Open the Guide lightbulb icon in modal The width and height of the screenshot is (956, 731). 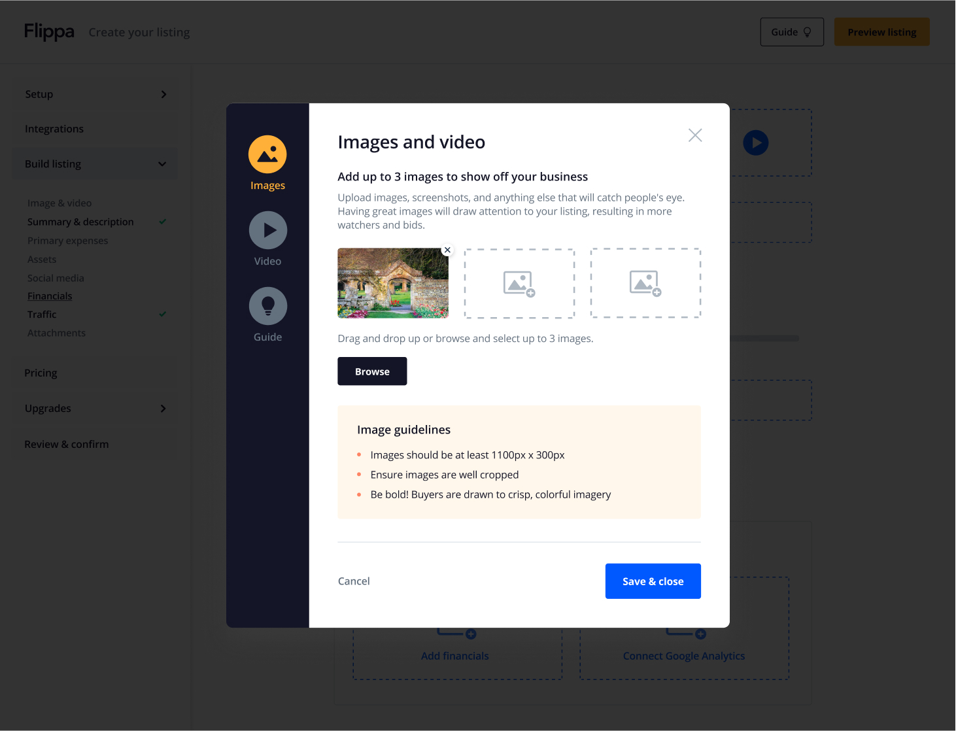click(x=267, y=306)
